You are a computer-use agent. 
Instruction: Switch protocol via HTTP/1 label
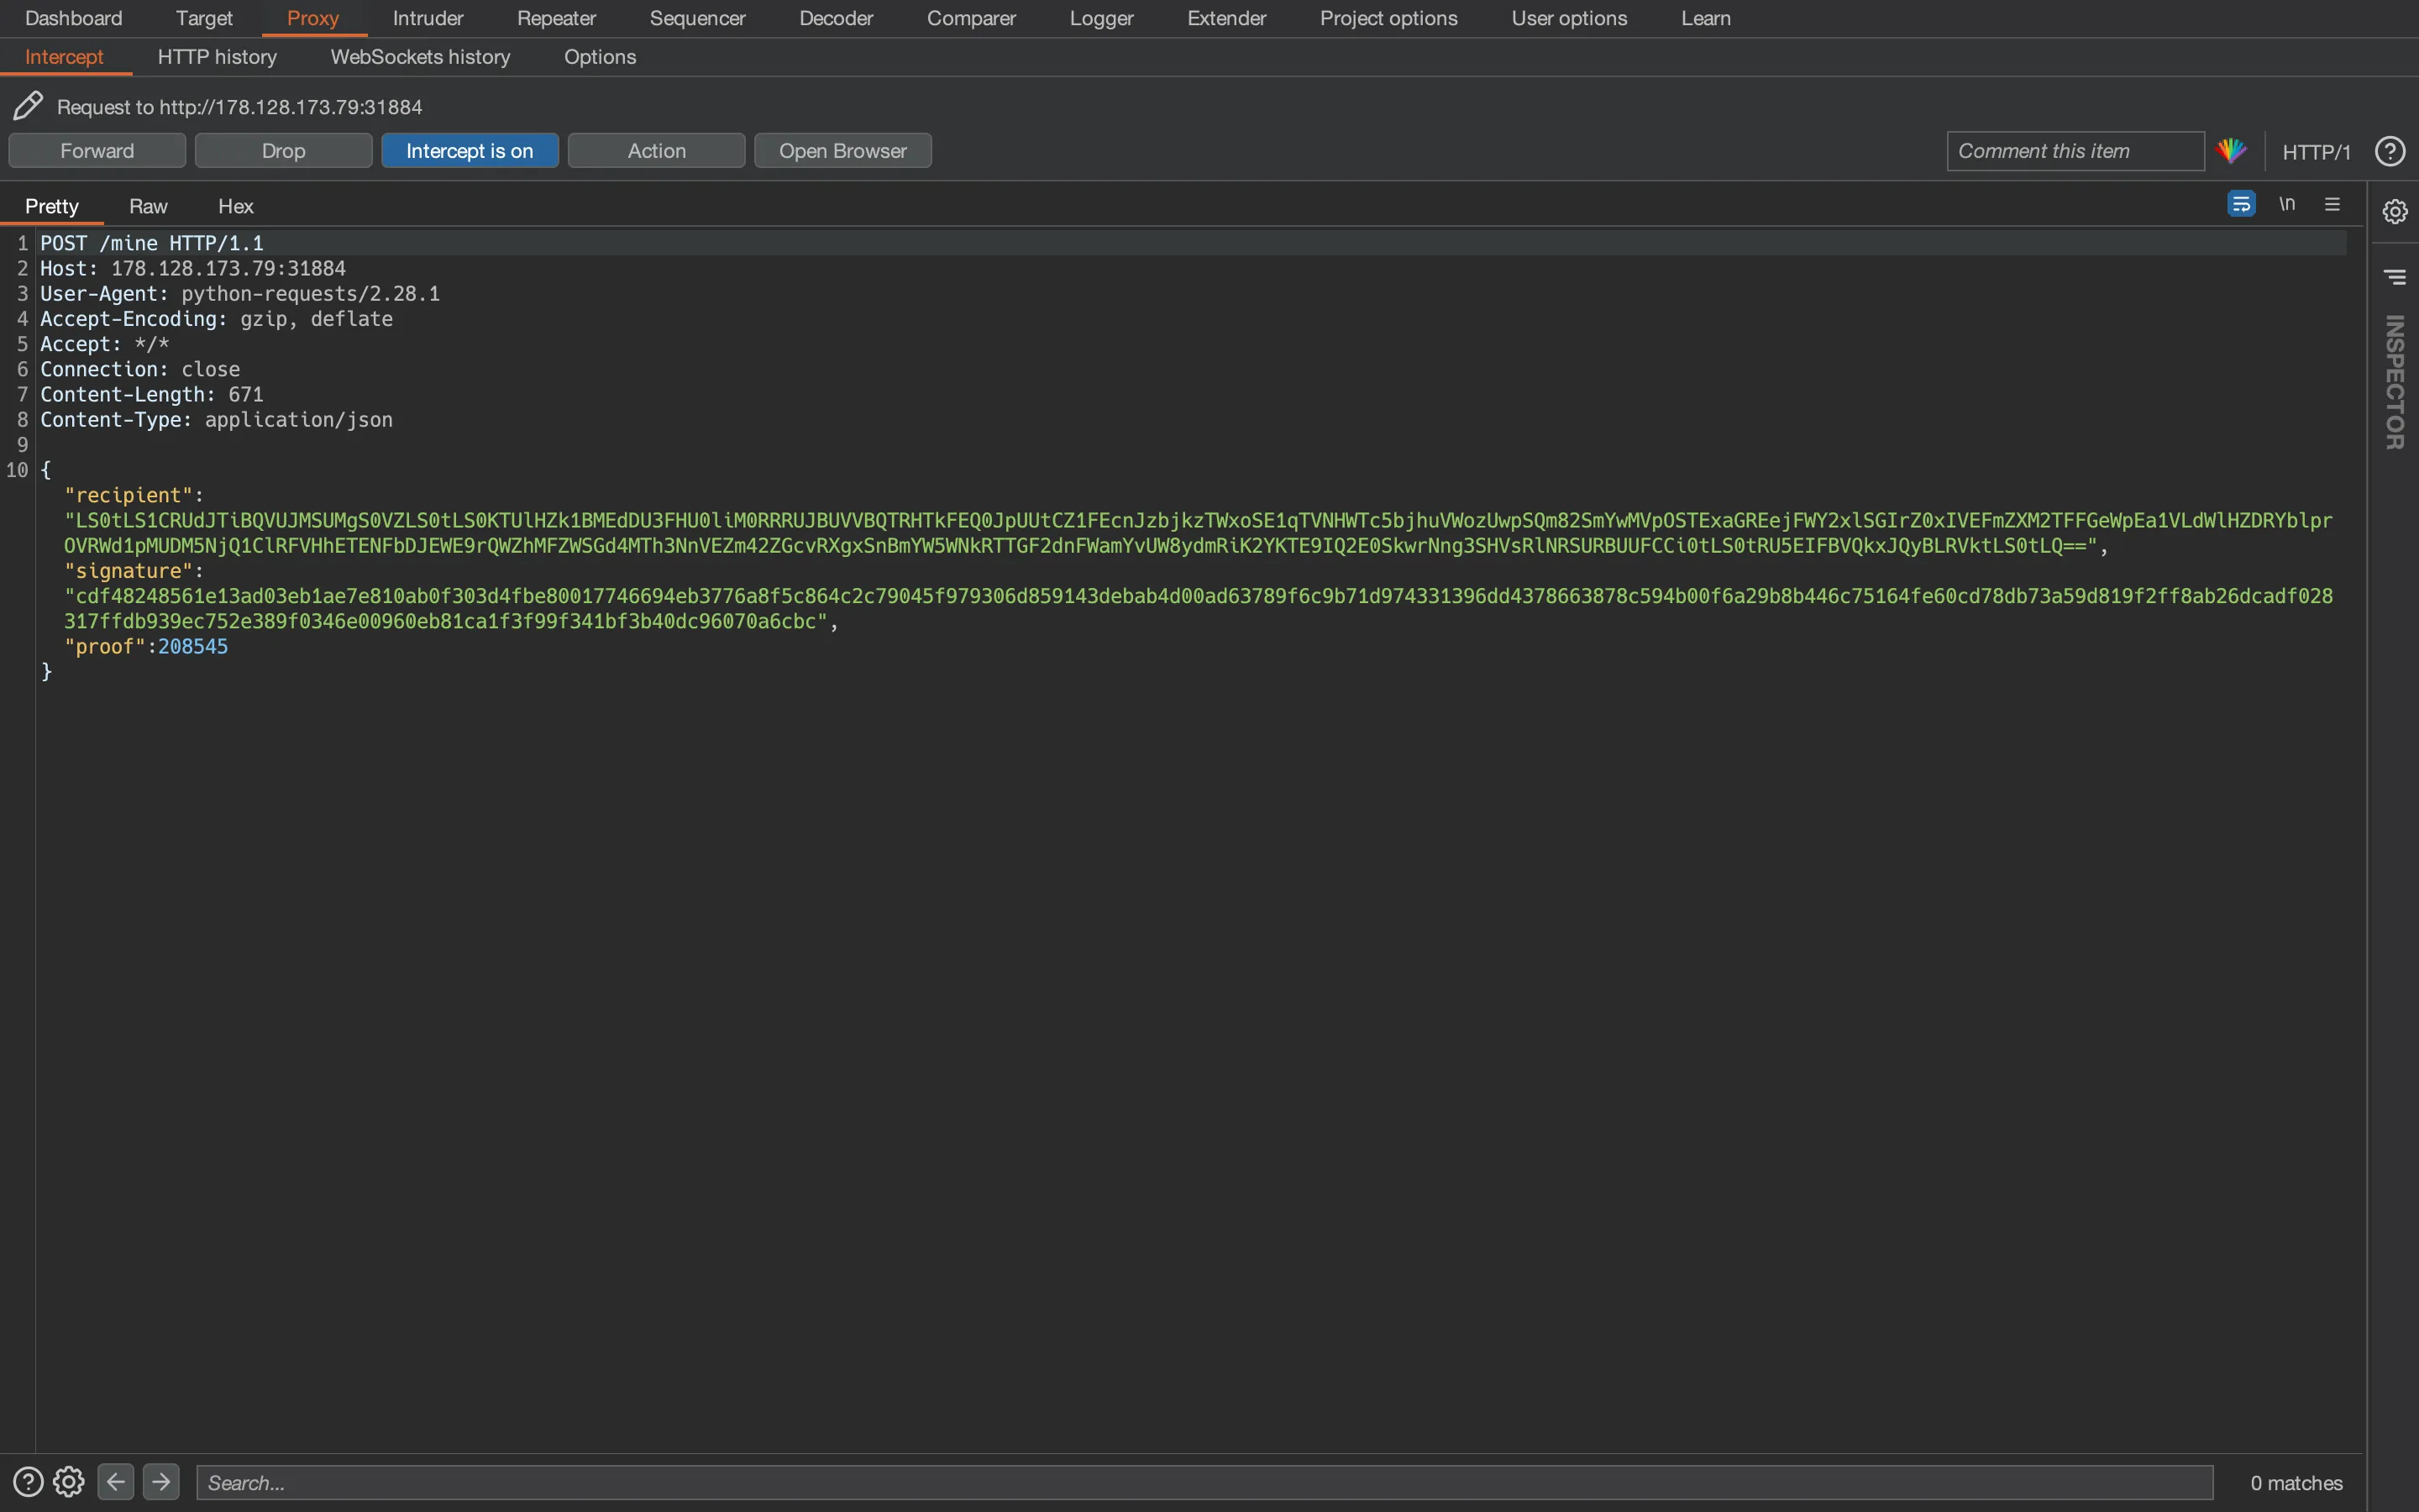[2316, 152]
